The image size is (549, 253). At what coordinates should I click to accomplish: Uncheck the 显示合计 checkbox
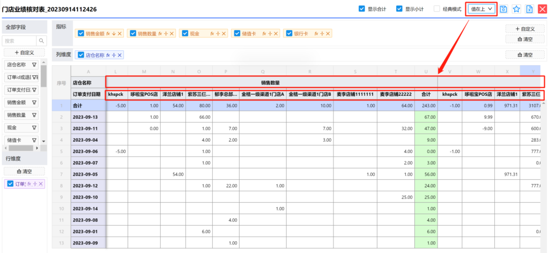click(362, 10)
